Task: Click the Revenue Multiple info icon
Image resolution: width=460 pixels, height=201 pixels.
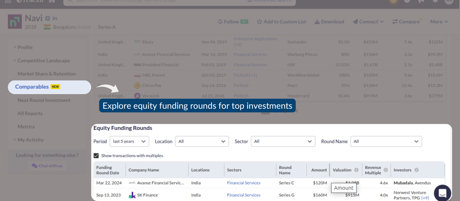Action: point(386,170)
